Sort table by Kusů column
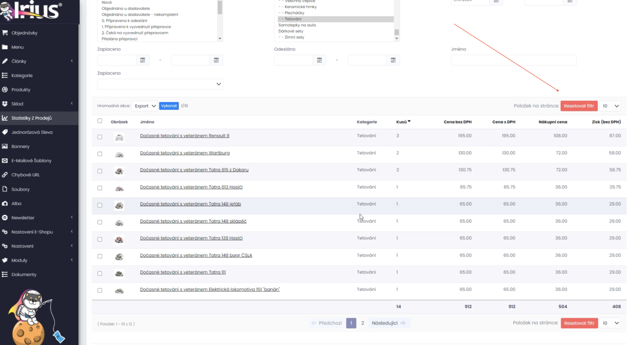Image resolution: width=629 pixels, height=345 pixels. [x=403, y=122]
